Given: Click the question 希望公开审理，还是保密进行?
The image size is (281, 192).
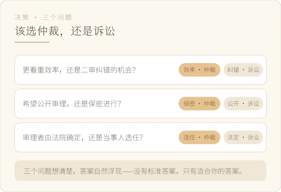Looking at the screenshot, I should pyautogui.click(x=72, y=103).
